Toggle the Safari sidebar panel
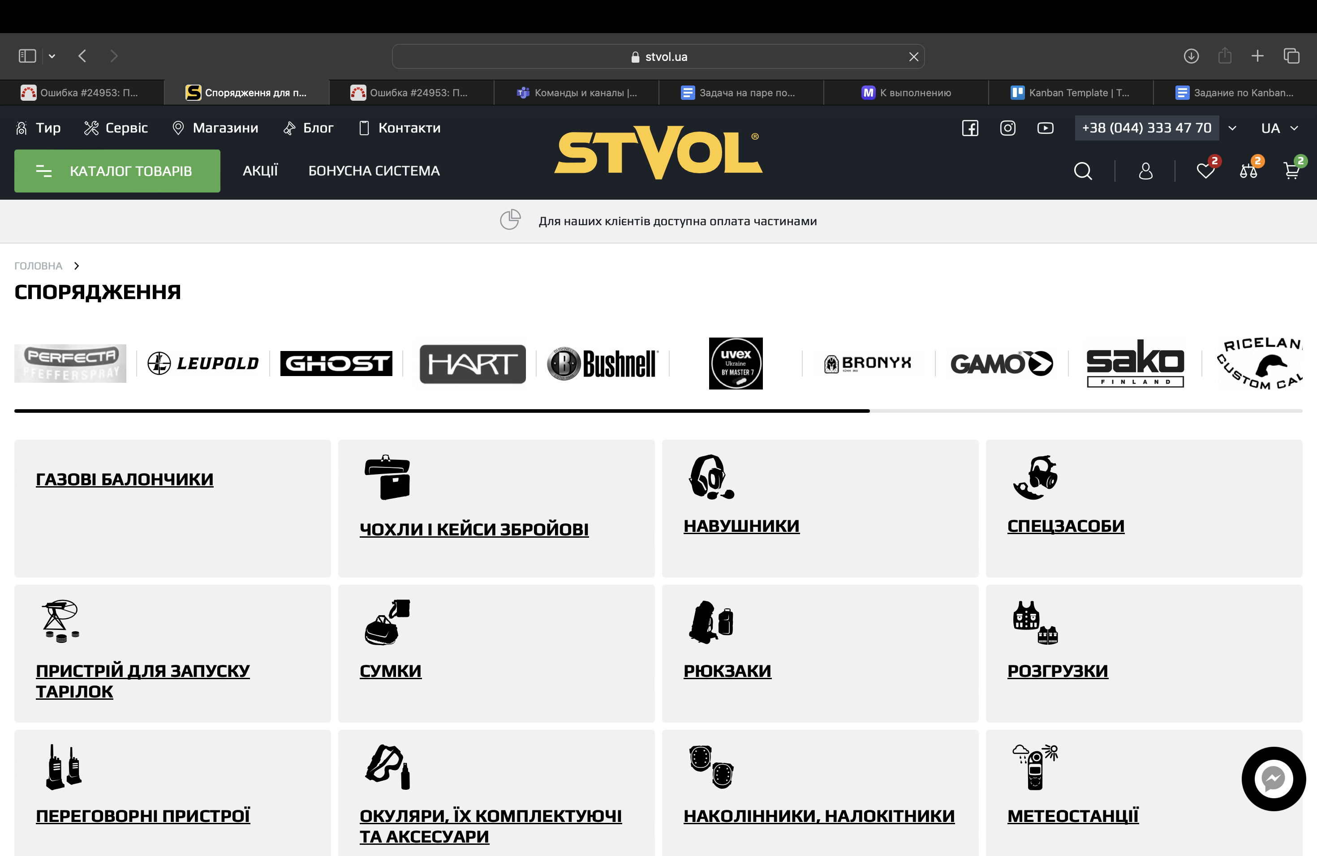 coord(27,56)
